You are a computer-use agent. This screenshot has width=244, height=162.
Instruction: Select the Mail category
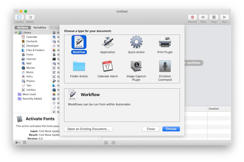tap(29, 64)
